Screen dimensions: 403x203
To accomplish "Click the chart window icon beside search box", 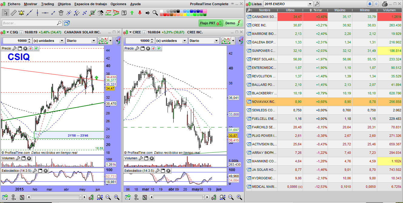I will 67,23.
